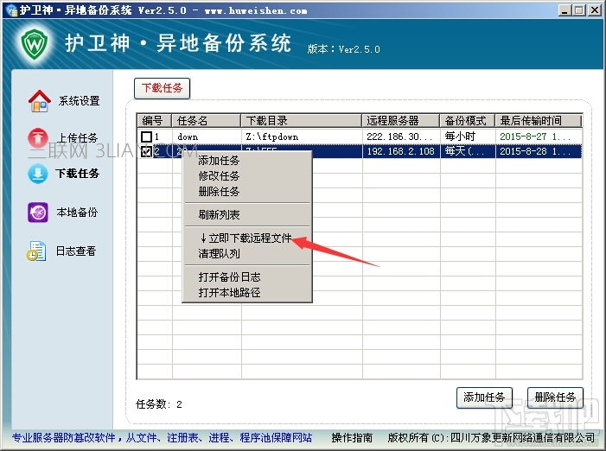This screenshot has height=451, width=606.
Task: Close the backup system window
Action: (594, 10)
